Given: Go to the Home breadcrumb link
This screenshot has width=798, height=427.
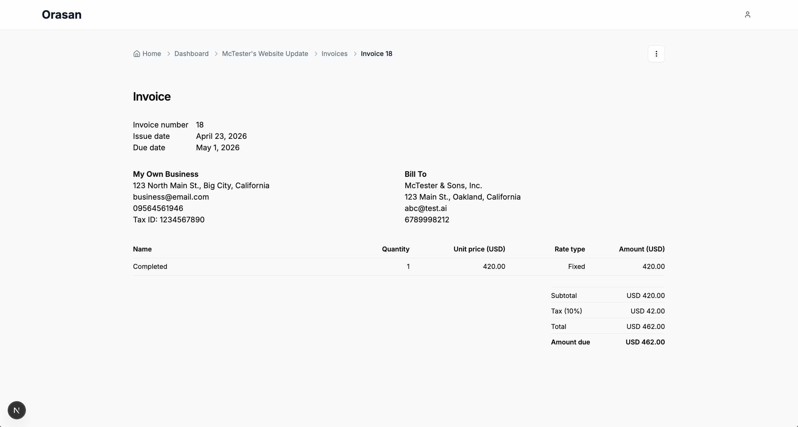Looking at the screenshot, I should 152,54.
